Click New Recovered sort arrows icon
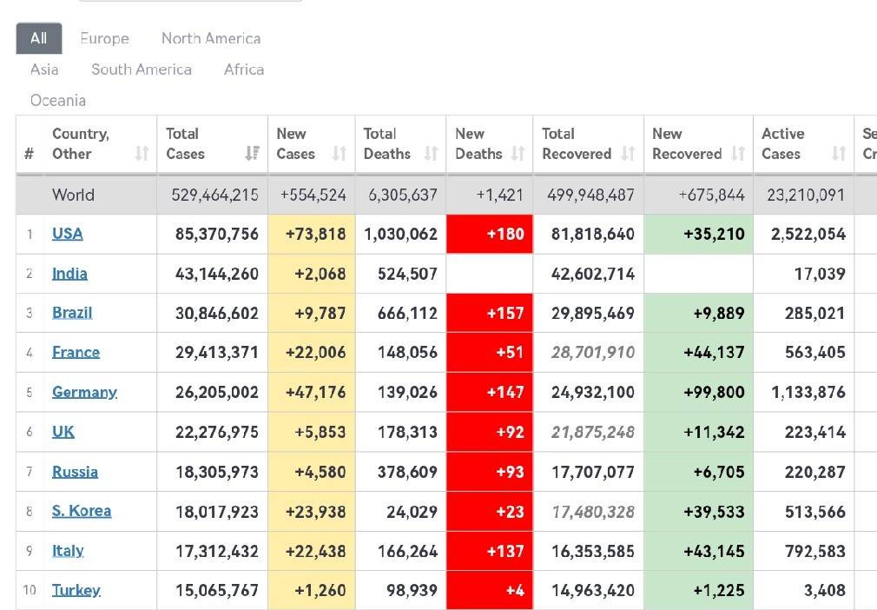 [x=738, y=154]
